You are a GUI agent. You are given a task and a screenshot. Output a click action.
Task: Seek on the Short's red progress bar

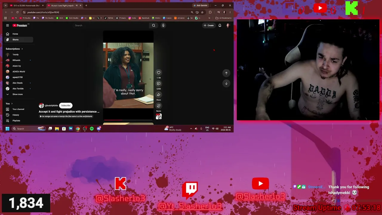pos(128,120)
